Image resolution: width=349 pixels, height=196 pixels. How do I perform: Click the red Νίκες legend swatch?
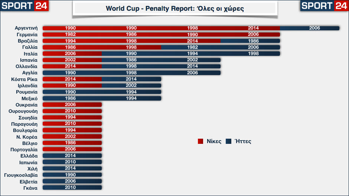(x=200, y=141)
